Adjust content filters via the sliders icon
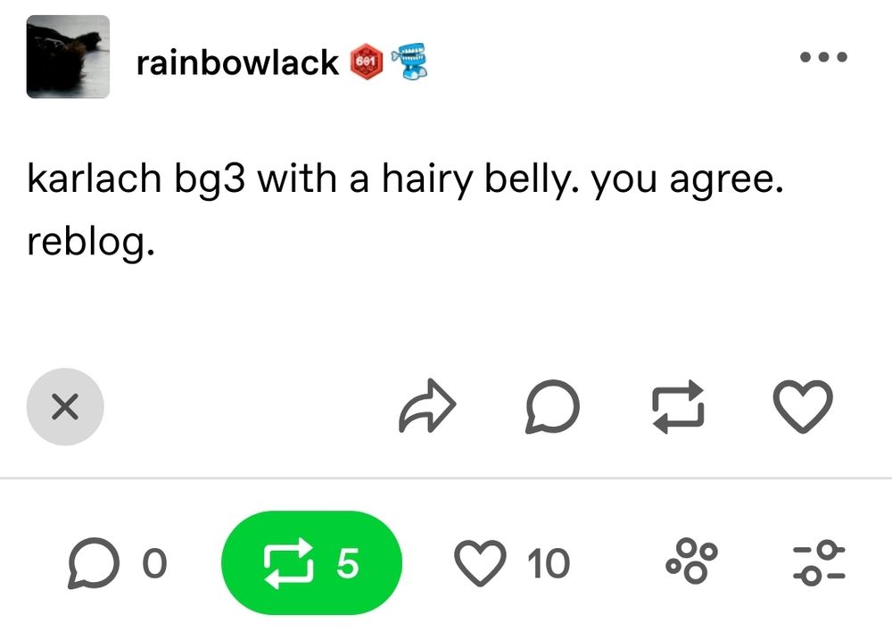Image resolution: width=892 pixels, height=640 pixels. pyautogui.click(x=816, y=562)
